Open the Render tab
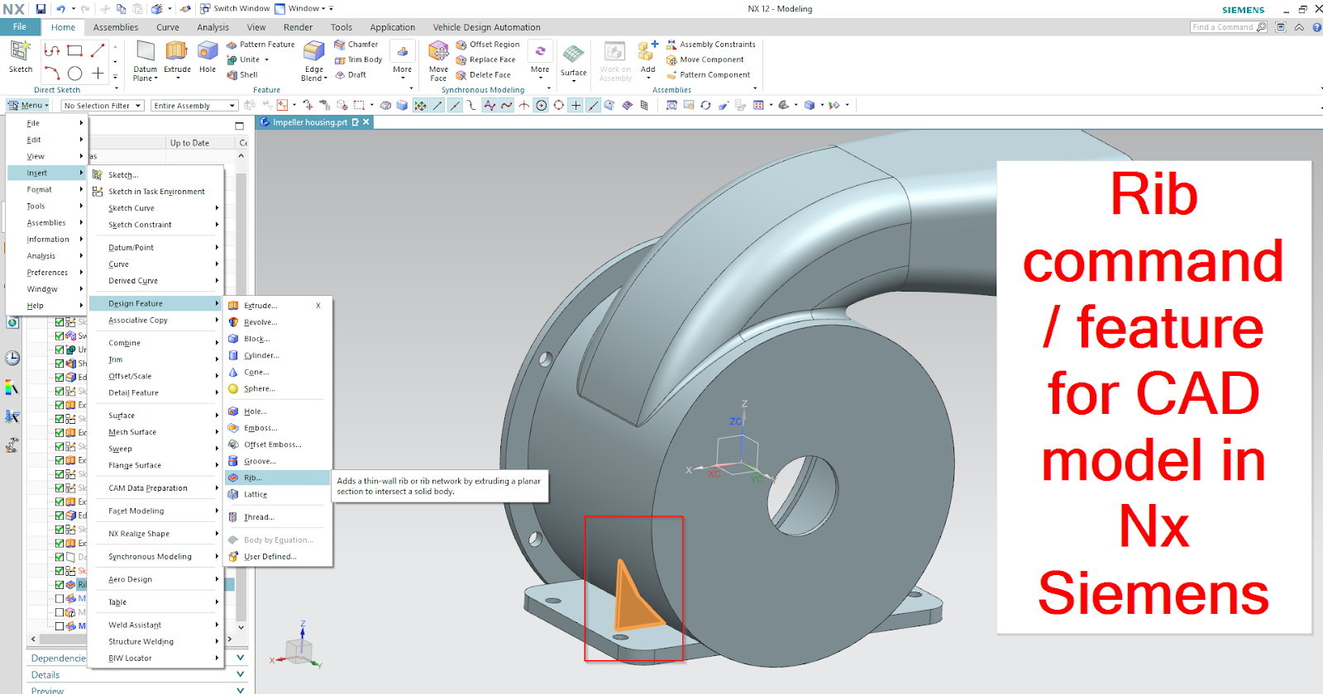This screenshot has width=1323, height=694. click(298, 27)
